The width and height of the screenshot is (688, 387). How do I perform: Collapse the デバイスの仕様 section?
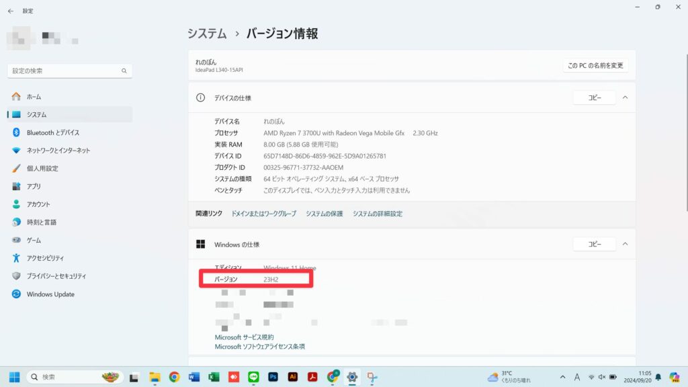(625, 97)
